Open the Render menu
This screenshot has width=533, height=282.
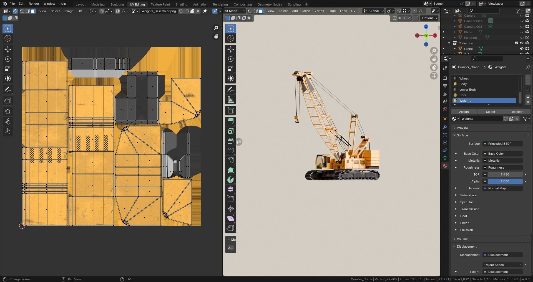(x=34, y=4)
